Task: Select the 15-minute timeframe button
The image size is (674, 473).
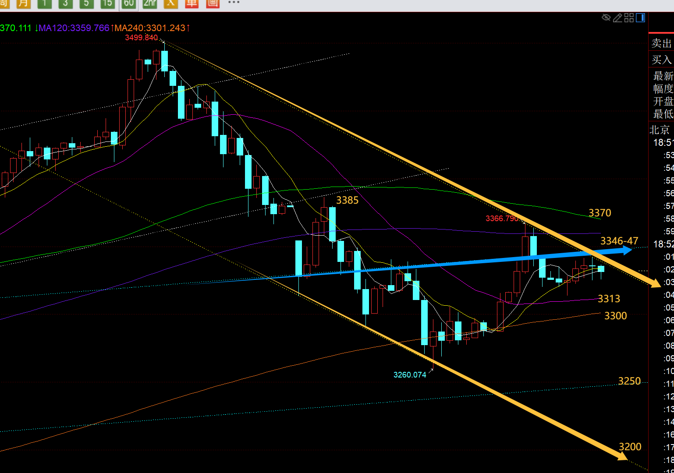Action: click(107, 4)
